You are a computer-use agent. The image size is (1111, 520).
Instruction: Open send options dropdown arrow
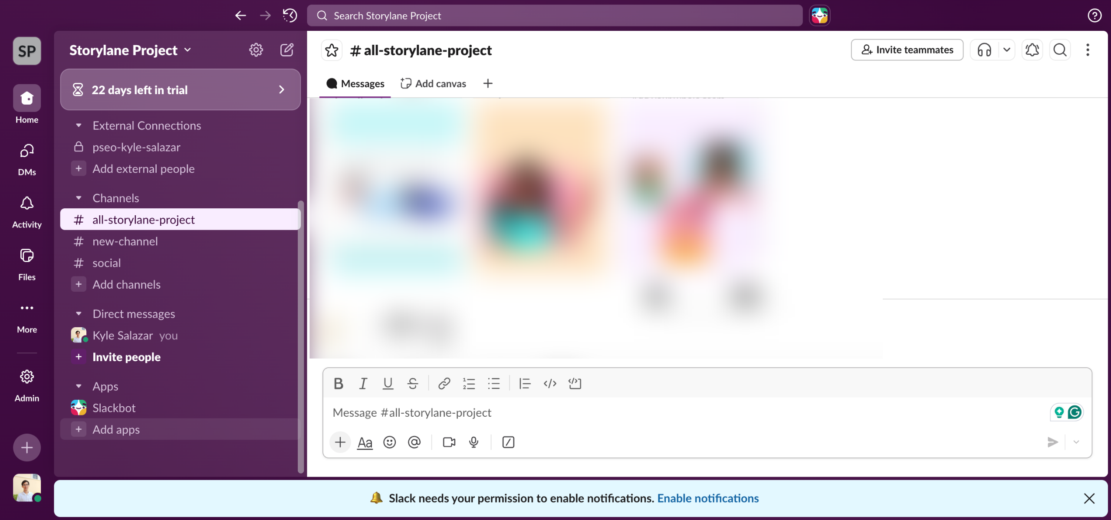pyautogui.click(x=1076, y=442)
